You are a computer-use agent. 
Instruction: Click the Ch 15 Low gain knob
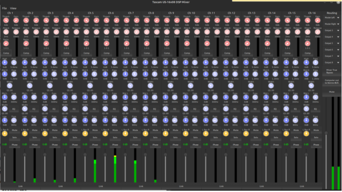tap(286, 120)
